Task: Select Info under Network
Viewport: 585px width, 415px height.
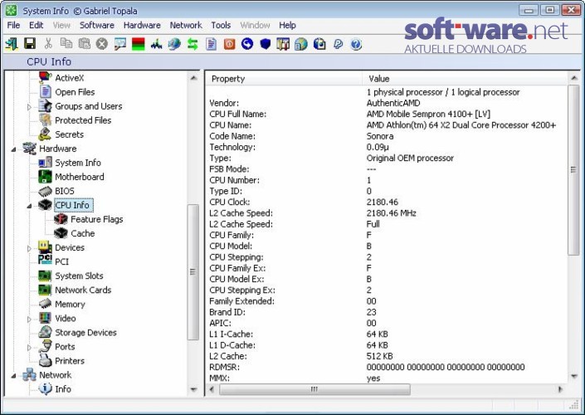Action: click(x=63, y=389)
